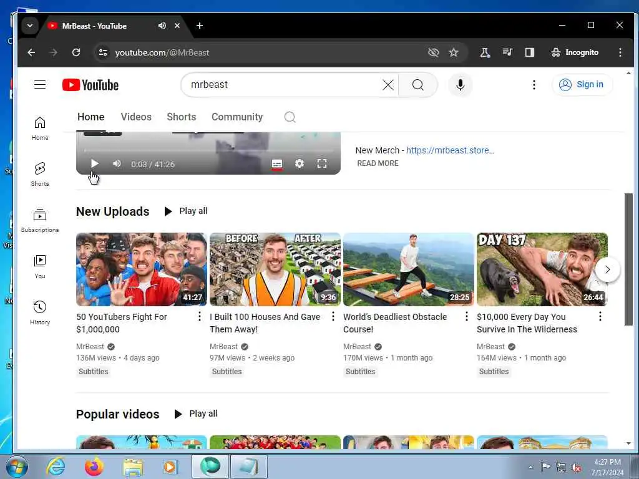Start voice search with microphone

coord(460,85)
